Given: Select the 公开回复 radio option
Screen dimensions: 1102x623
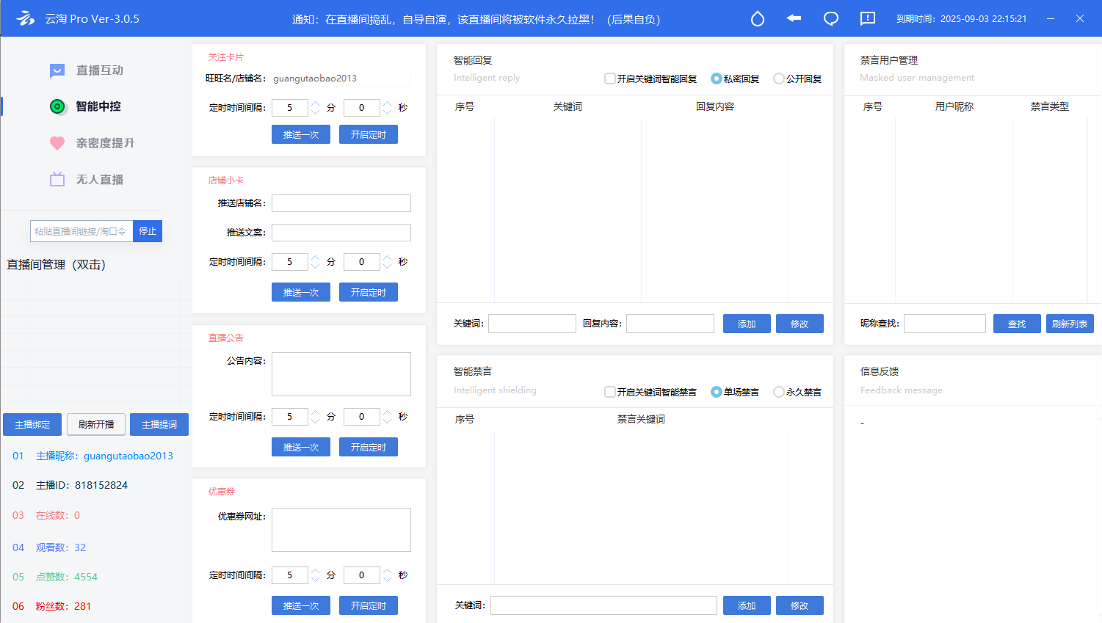Looking at the screenshot, I should [778, 79].
